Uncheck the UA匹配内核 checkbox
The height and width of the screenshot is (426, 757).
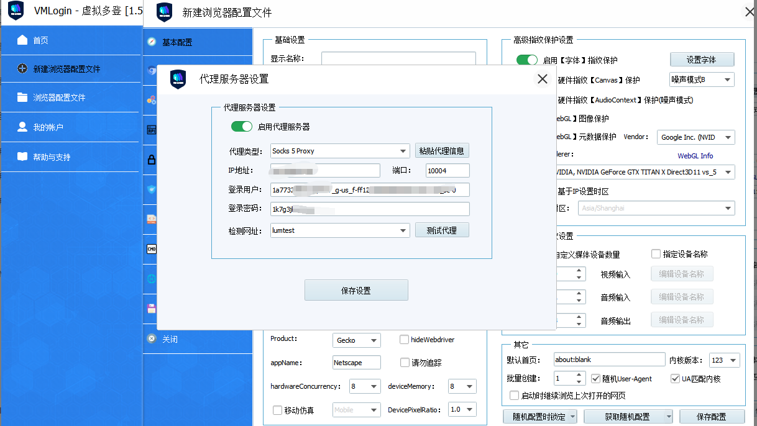[676, 378]
